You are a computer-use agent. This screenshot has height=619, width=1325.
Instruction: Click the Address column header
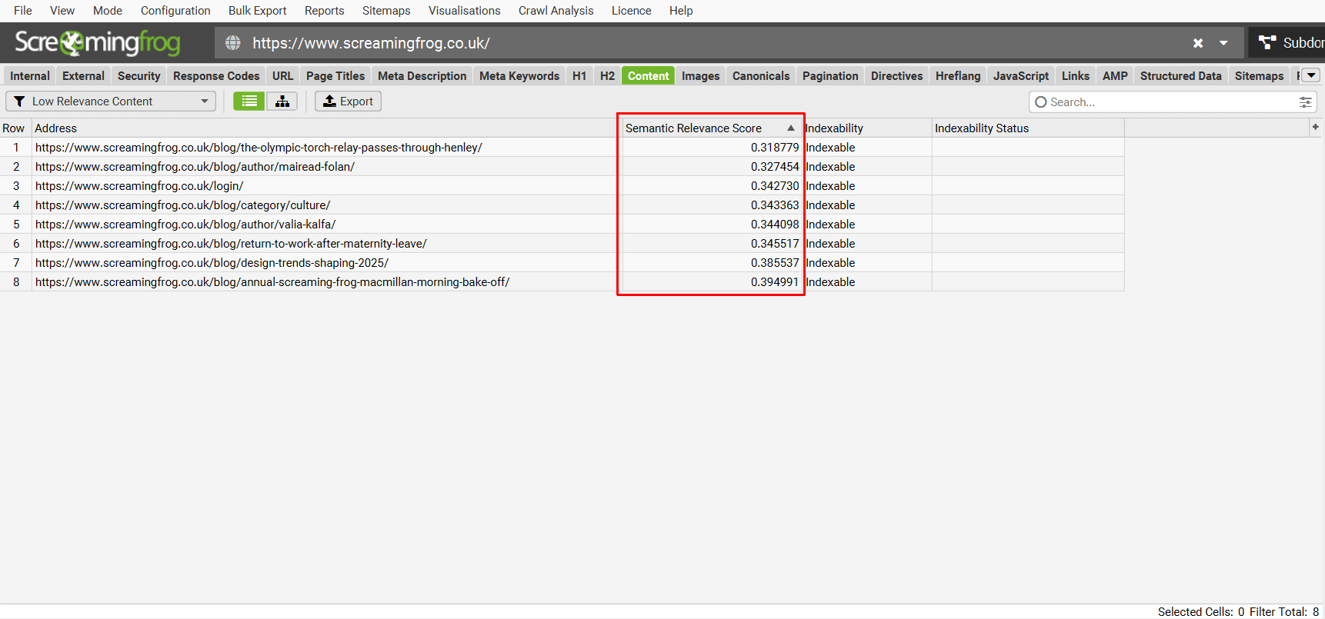pyautogui.click(x=326, y=128)
